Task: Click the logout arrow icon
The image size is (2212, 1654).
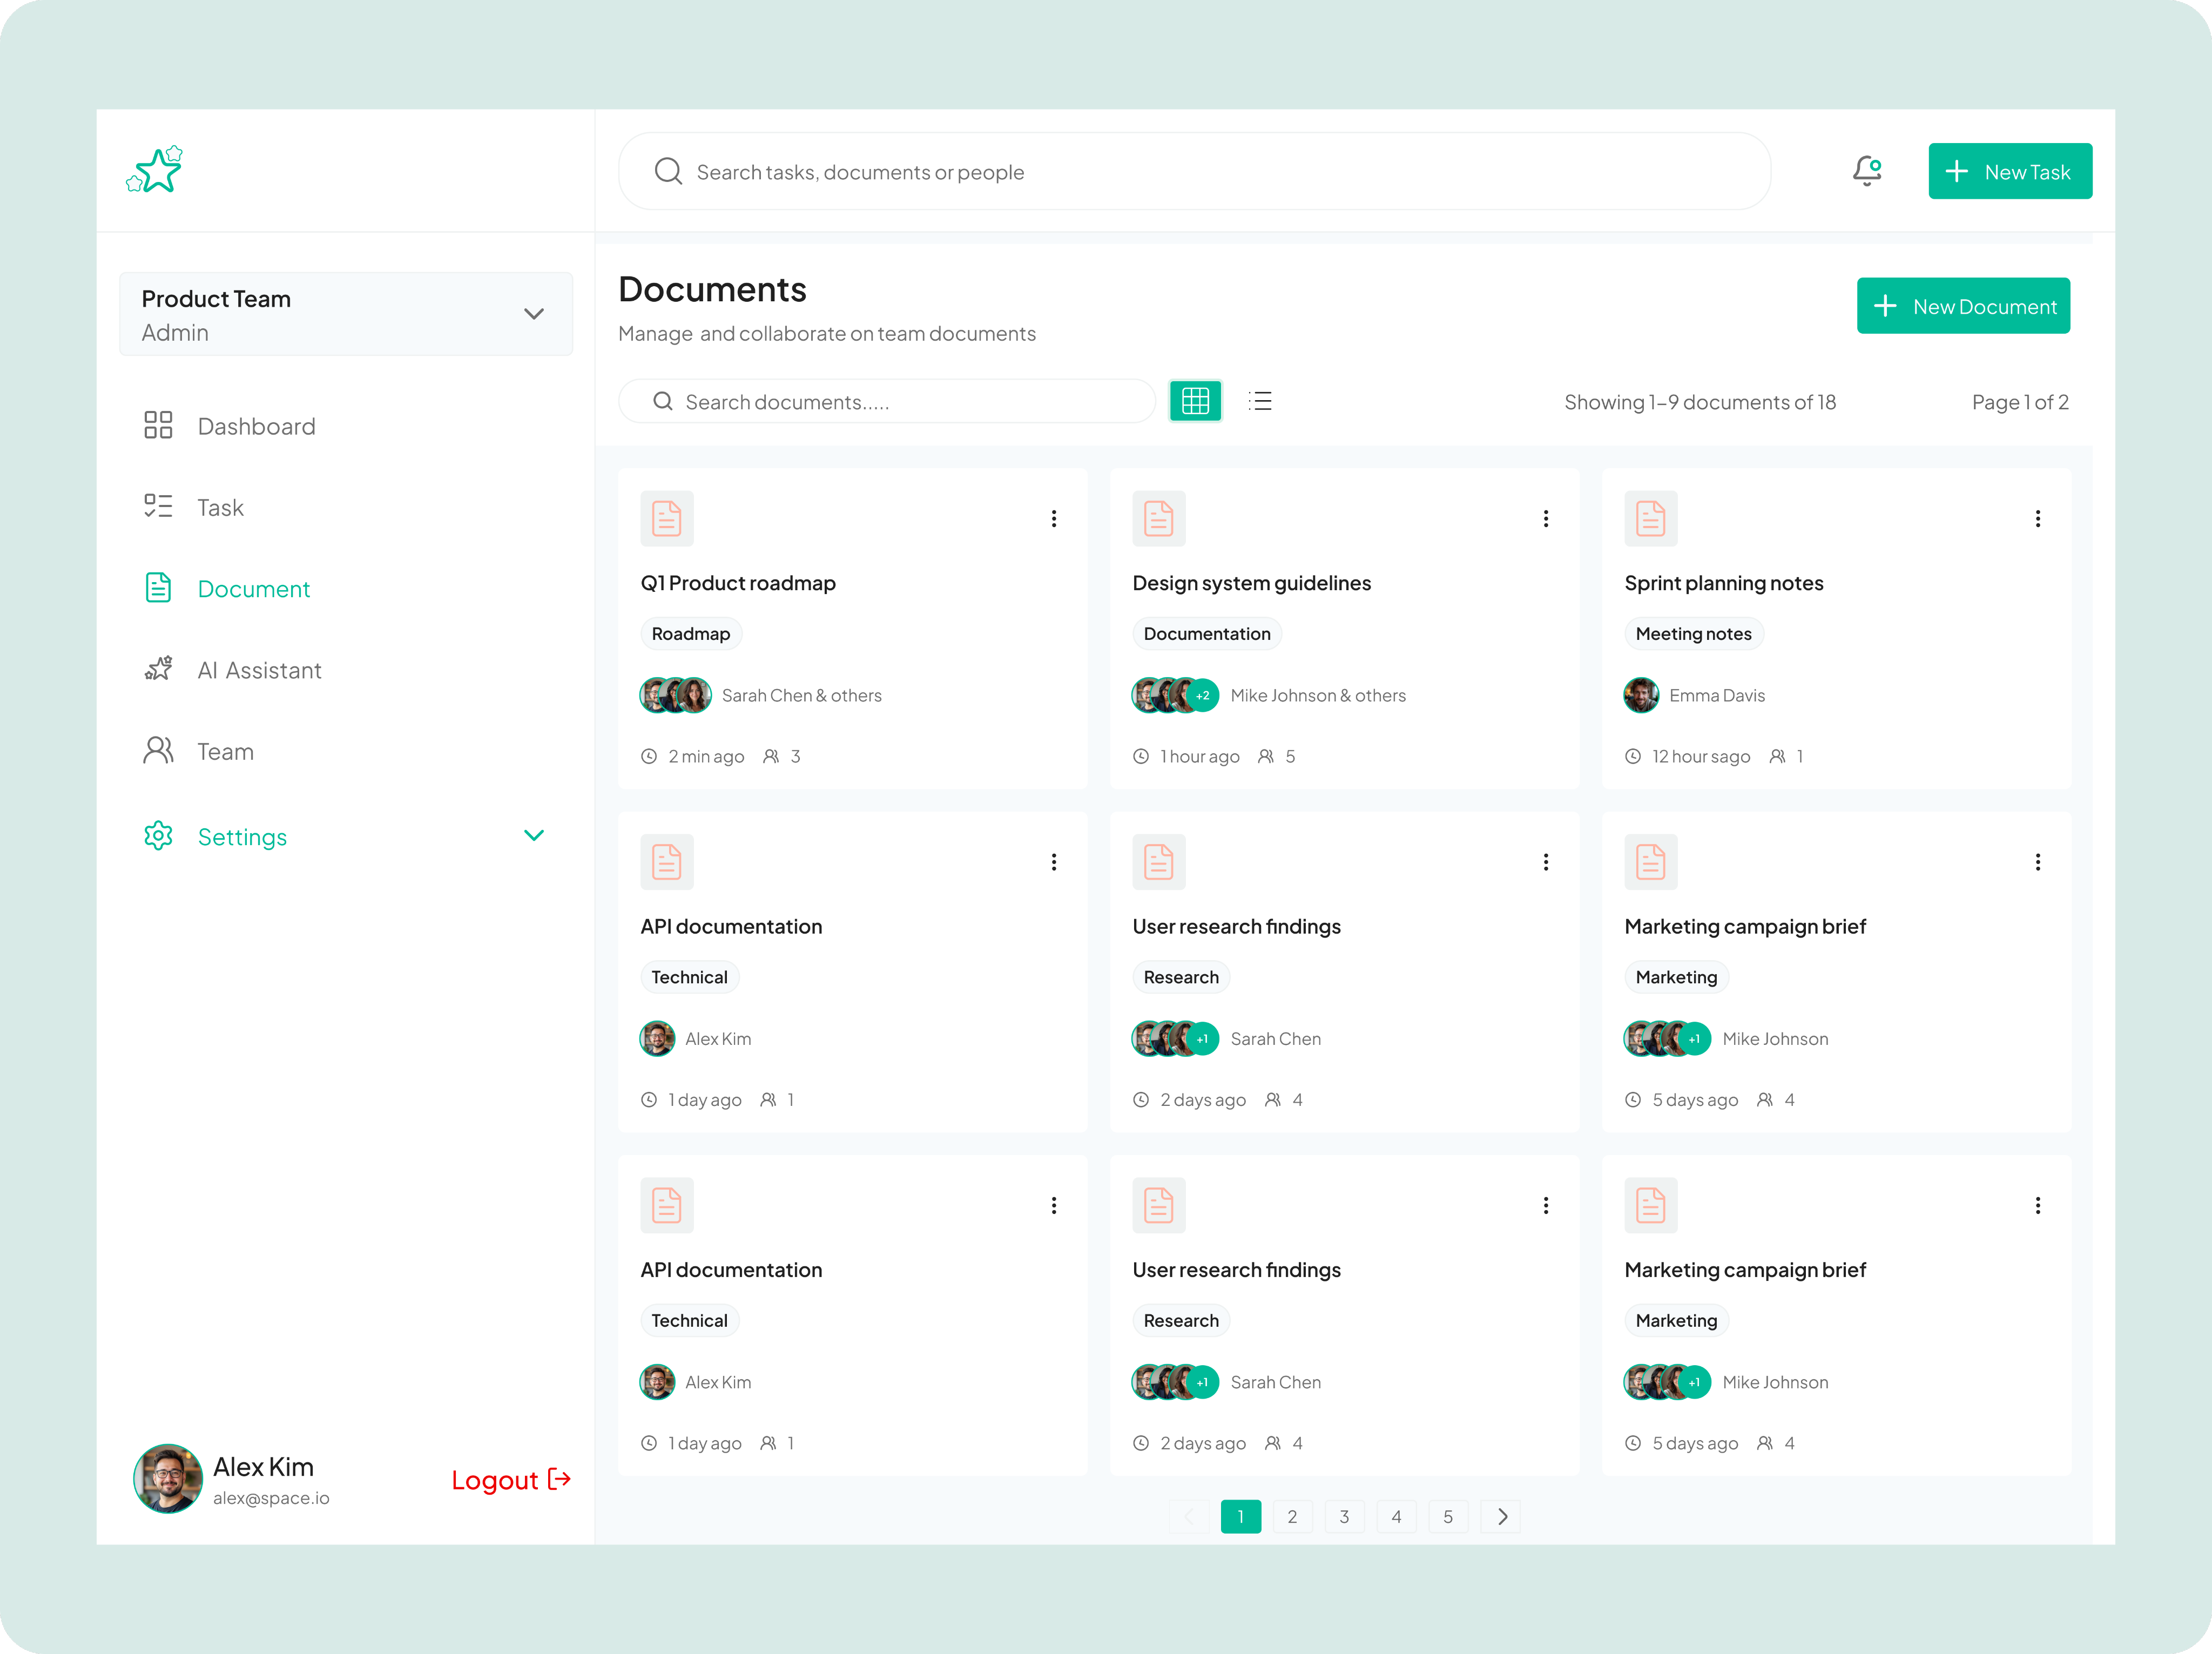Action: (x=560, y=1479)
